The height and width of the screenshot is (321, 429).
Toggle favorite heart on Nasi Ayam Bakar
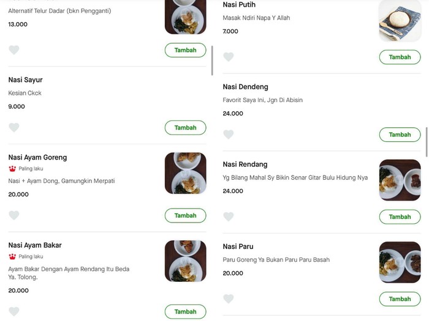[14, 311]
